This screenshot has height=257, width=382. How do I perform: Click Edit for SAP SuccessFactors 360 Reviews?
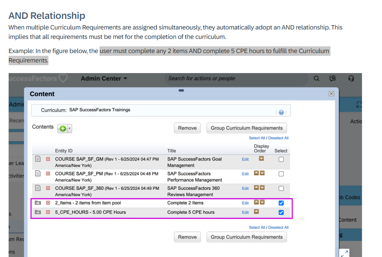coord(245,188)
